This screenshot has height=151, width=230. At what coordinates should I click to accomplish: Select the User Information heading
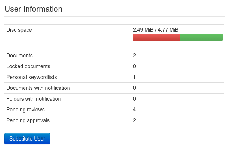[x=34, y=9]
